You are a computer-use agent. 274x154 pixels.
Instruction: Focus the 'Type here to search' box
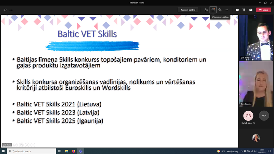tap(32, 151)
